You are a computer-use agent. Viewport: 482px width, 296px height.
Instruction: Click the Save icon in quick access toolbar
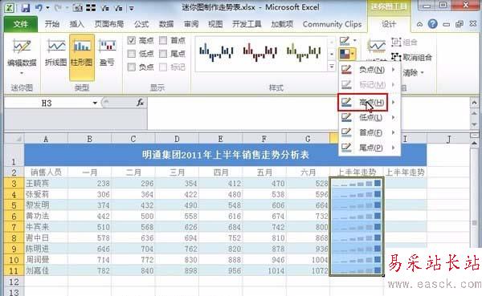pos(25,8)
